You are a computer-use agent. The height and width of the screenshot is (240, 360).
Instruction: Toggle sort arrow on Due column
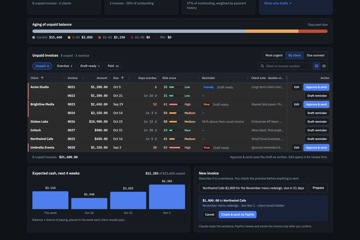pos(122,78)
